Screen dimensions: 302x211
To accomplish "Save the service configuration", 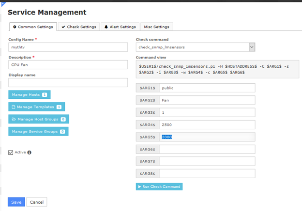I will (x=16, y=202).
